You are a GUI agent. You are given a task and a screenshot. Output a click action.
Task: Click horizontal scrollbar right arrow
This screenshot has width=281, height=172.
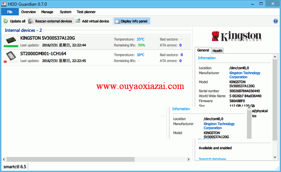[x=189, y=159]
